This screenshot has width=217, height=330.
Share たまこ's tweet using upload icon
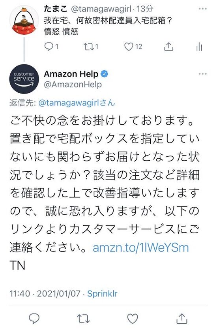(168, 47)
